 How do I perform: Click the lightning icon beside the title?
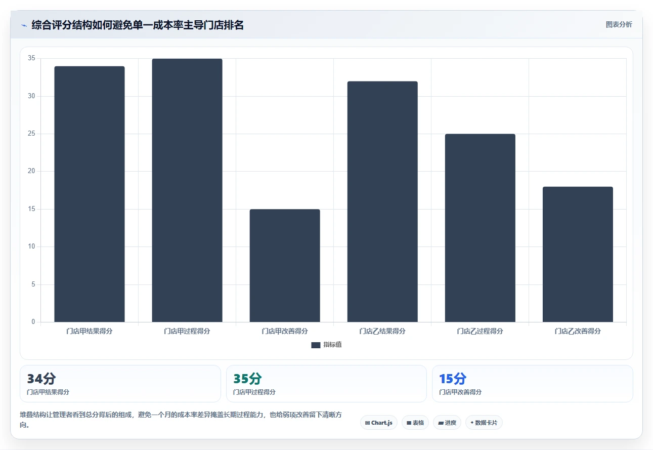pos(24,25)
